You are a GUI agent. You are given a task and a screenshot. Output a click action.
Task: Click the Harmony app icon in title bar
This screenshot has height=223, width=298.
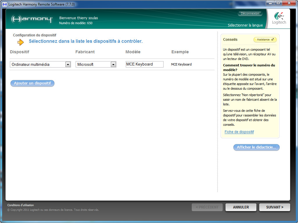pyautogui.click(x=5, y=4)
